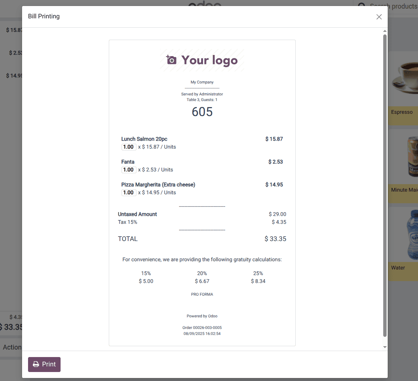Click the scrollbar down arrow in dialog
This screenshot has height=381, width=418.
(385, 347)
